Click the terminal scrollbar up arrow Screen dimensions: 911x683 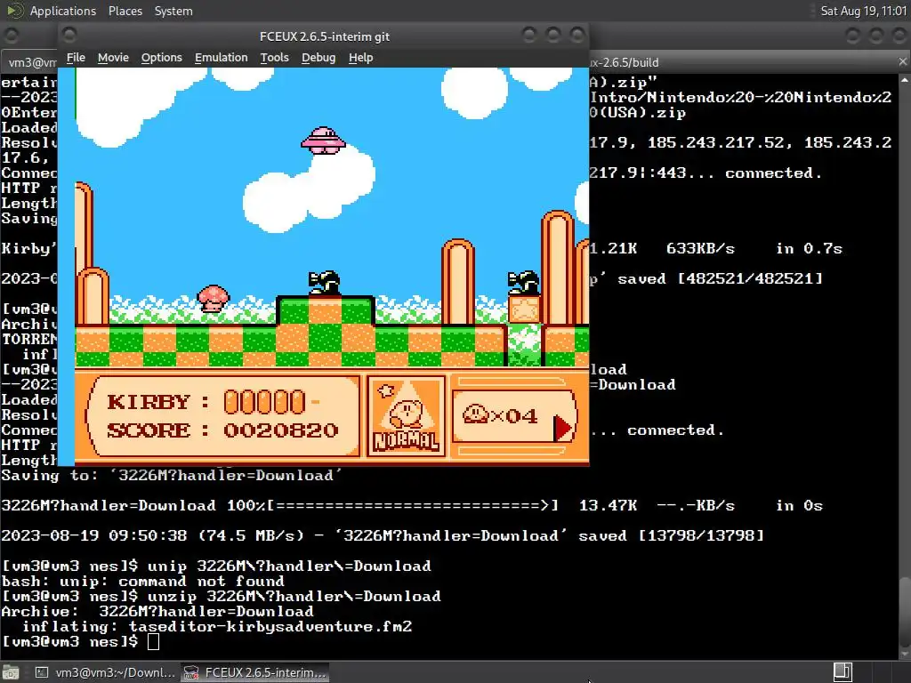[x=905, y=79]
